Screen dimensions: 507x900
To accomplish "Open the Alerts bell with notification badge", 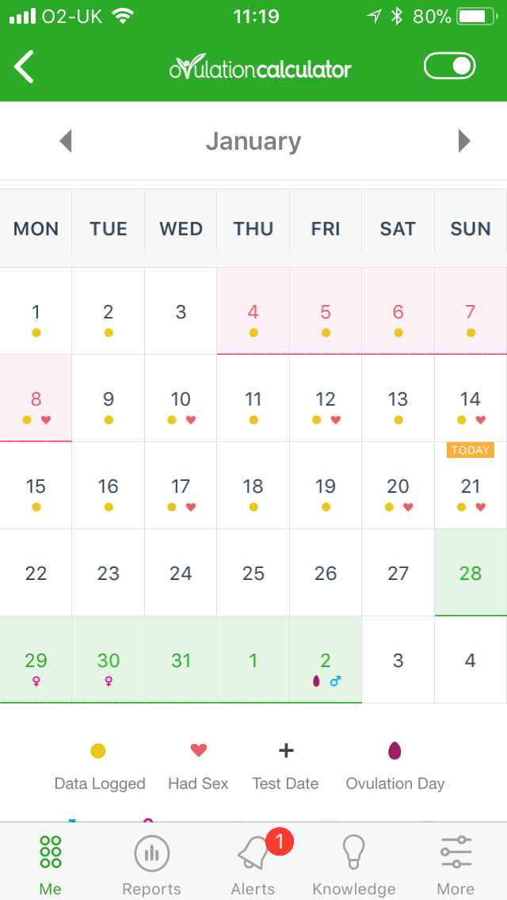I will tap(253, 866).
